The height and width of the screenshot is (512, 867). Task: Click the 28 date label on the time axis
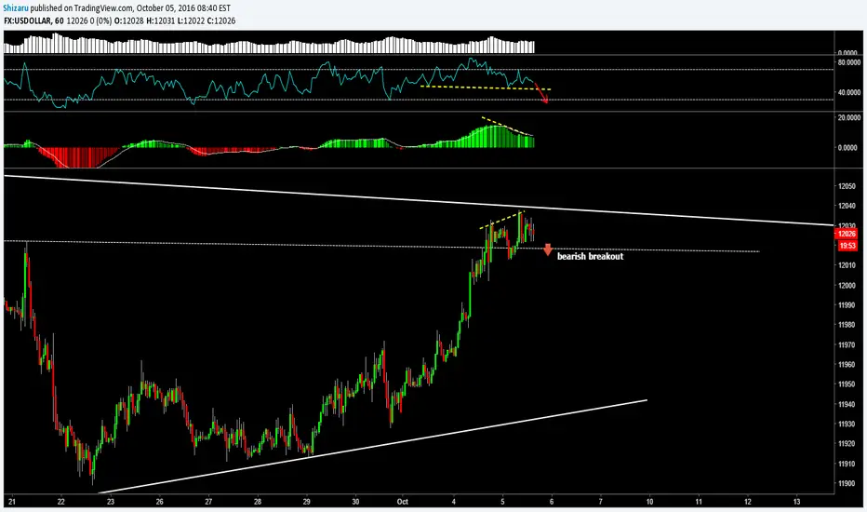coord(258,502)
